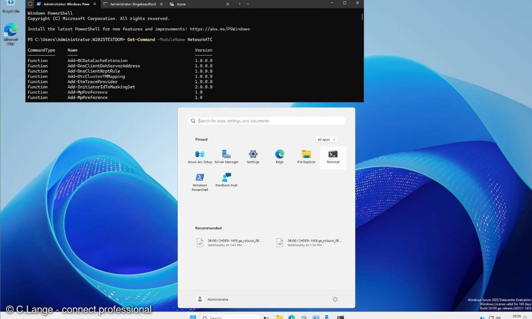Viewport: 532px width, 319px height.
Task: Launch Terminal from pinned apps
Action: tap(333, 157)
